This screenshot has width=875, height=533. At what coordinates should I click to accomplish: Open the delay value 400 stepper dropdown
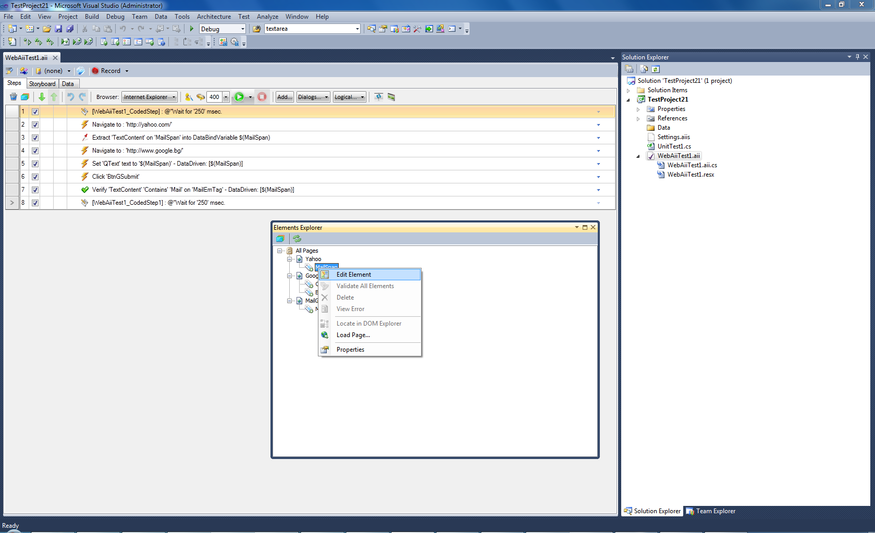[226, 97]
